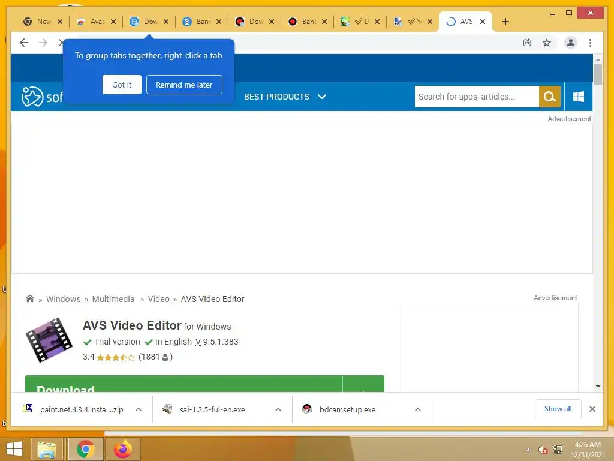This screenshot has height=461, width=614.
Task: Show hidden system tray icons
Action: coord(529,450)
